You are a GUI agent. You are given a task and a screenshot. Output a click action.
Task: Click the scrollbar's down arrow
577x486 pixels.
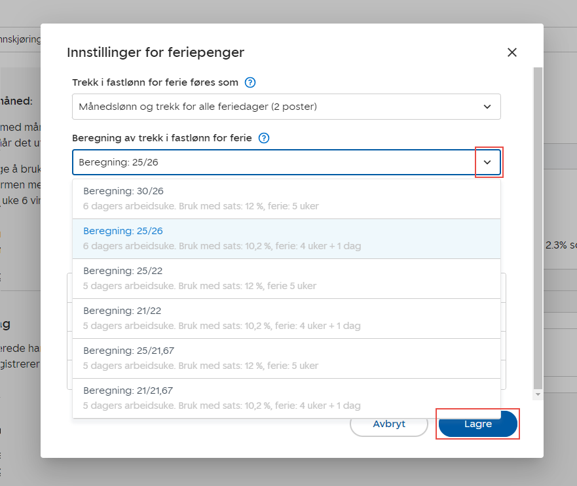click(x=538, y=395)
